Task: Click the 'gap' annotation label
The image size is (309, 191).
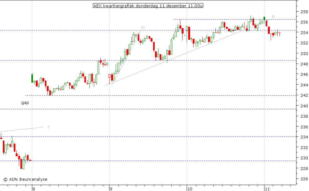Action: click(x=25, y=103)
